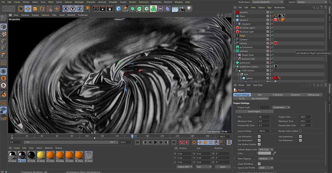
Task: Click the filter funnel icon in the Object Manager
Action: 321,7
